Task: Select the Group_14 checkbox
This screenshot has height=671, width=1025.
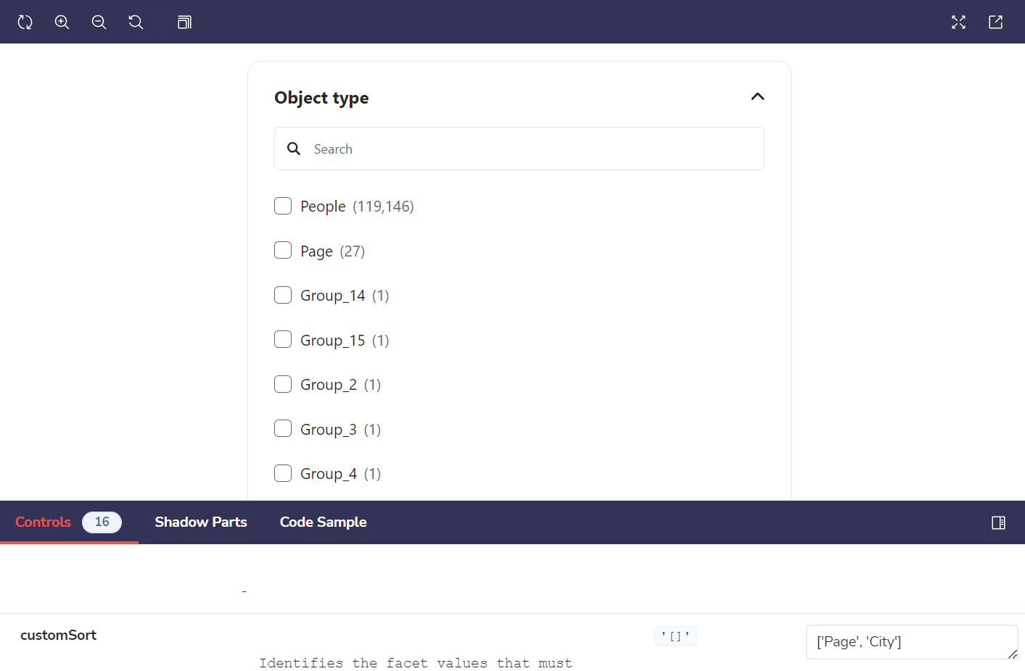Action: tap(283, 294)
